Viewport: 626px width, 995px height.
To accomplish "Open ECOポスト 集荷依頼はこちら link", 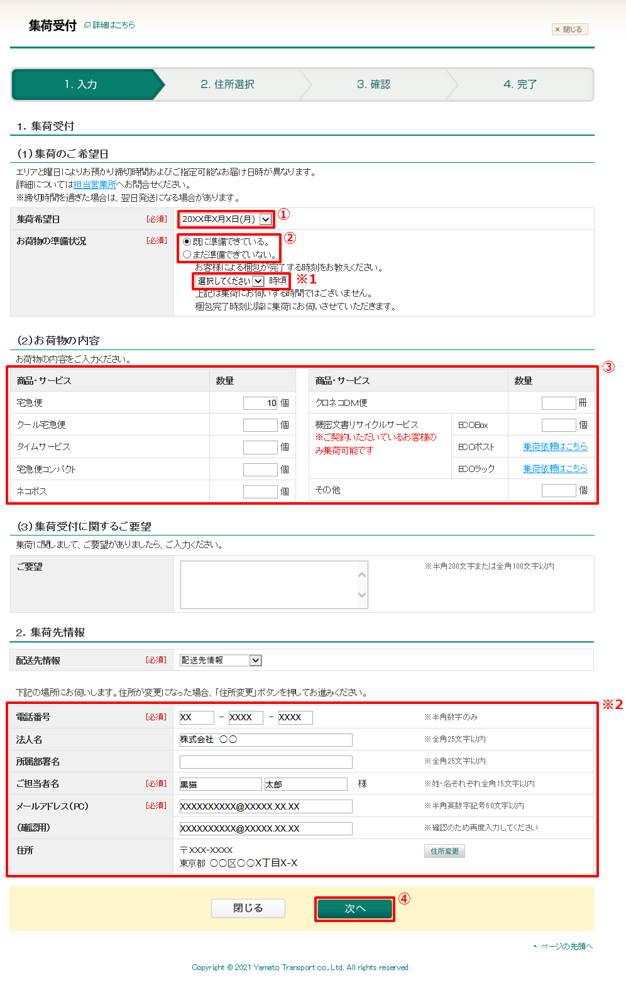I will (556, 447).
